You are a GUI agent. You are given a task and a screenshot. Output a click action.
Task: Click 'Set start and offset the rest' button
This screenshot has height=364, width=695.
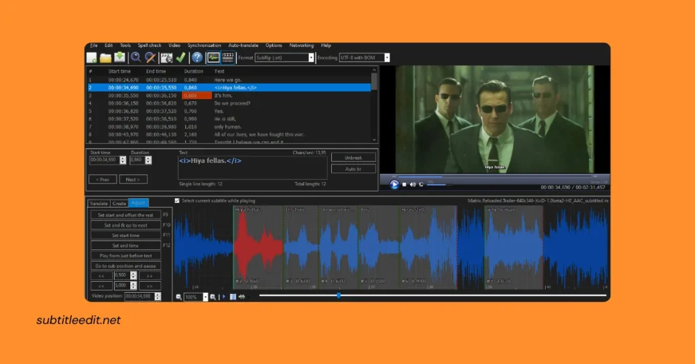click(x=125, y=215)
